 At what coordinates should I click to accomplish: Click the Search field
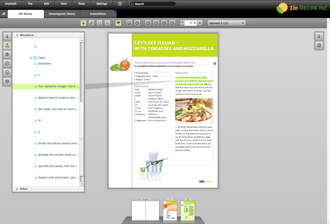[x=152, y=4]
